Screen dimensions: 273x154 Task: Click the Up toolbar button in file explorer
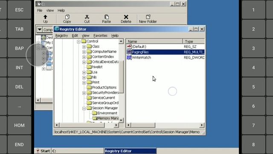[x=45, y=19]
